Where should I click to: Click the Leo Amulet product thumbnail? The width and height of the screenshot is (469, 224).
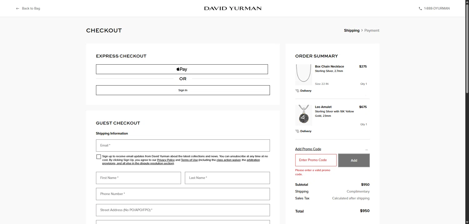[x=304, y=115]
